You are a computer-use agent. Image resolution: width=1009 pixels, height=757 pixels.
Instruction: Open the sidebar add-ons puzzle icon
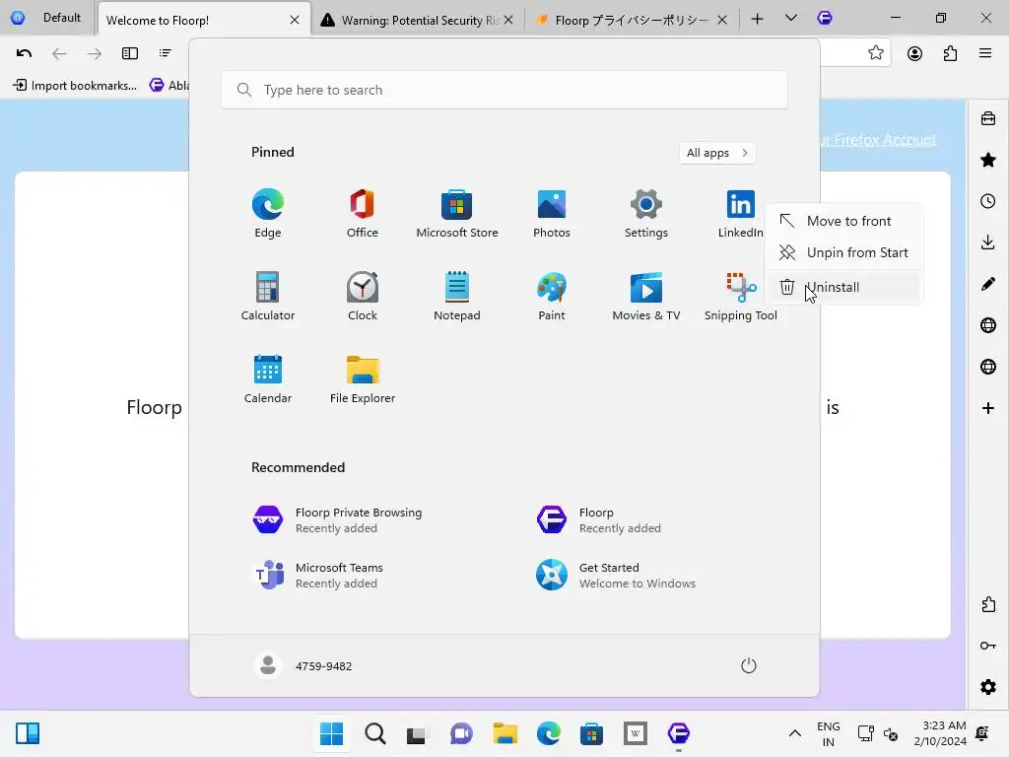point(988,604)
